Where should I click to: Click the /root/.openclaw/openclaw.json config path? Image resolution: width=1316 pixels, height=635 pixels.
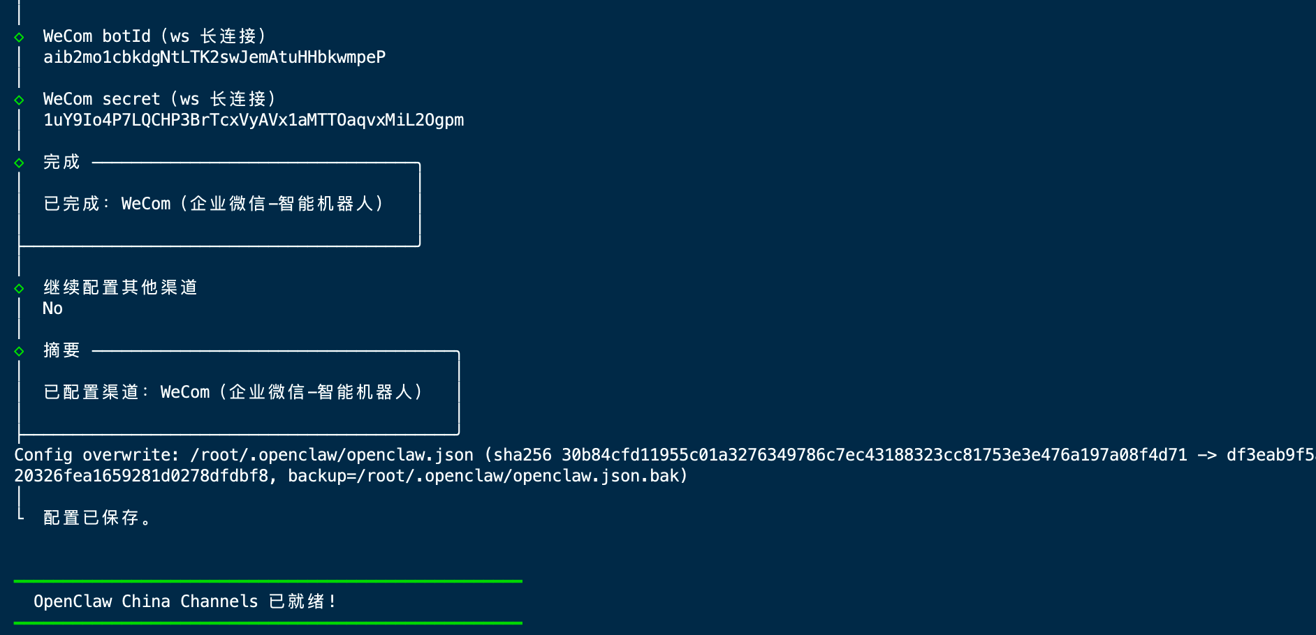332,455
